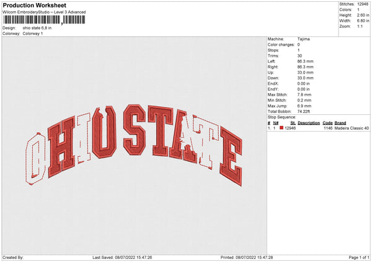This screenshot has height=262, width=372.
Task: Click the Code column header
Action: point(327,123)
